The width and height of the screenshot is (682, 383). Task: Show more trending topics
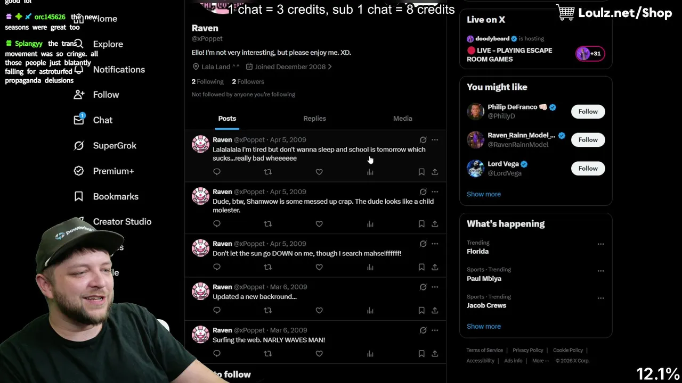click(x=484, y=327)
